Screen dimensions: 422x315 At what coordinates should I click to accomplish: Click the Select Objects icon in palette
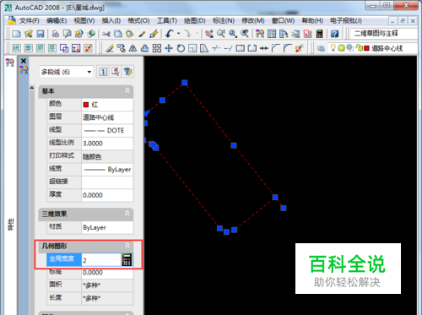(x=115, y=72)
